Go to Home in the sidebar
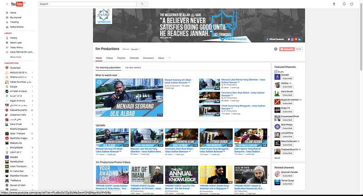Viewport: 363px width, 196px height. pos(13,13)
